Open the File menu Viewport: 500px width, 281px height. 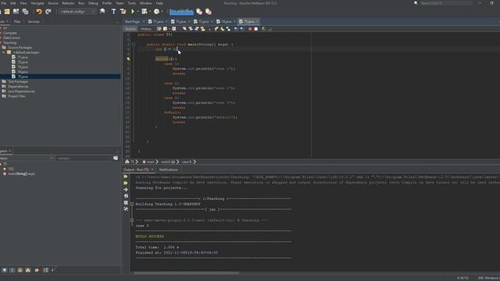pyautogui.click(x=4, y=3)
